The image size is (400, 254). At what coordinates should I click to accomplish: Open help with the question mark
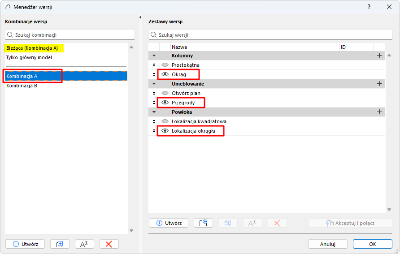coord(369,7)
